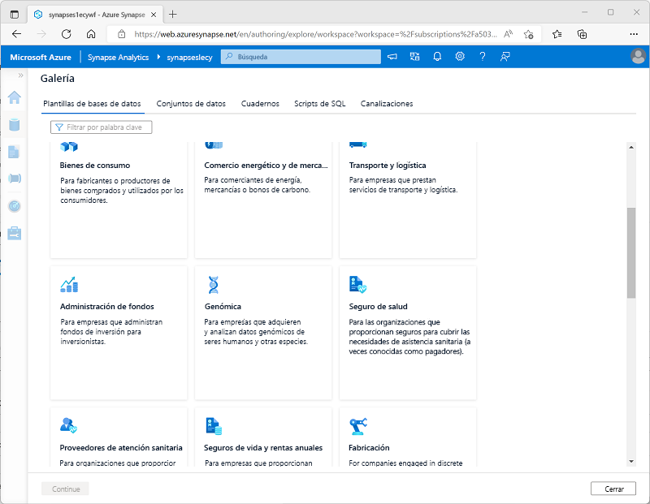Click the Filtrar por palabra clave field
650x504 pixels.
[x=100, y=127]
